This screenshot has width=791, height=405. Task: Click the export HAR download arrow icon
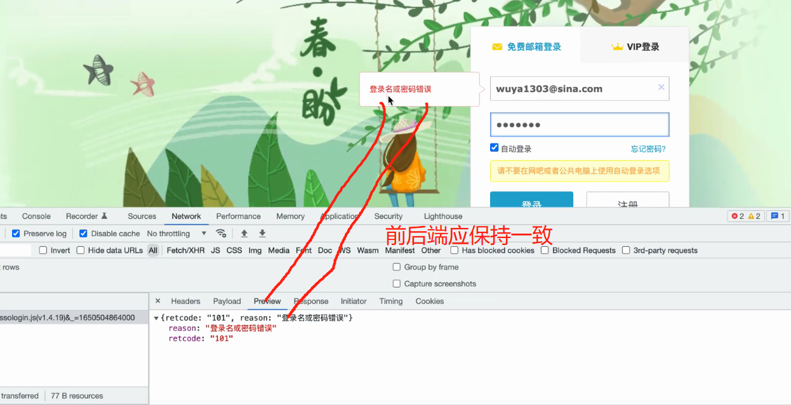[262, 233]
